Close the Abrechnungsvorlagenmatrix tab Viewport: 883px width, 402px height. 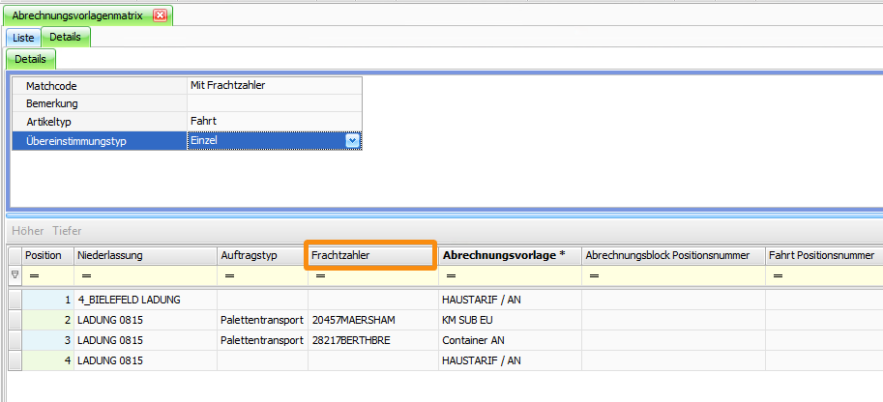160,15
